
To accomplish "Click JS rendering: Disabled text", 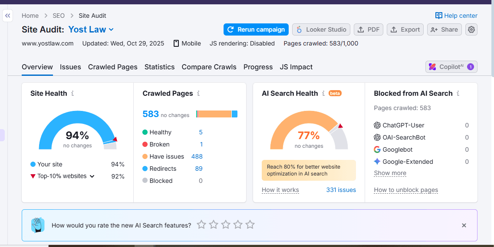I will point(242,43).
